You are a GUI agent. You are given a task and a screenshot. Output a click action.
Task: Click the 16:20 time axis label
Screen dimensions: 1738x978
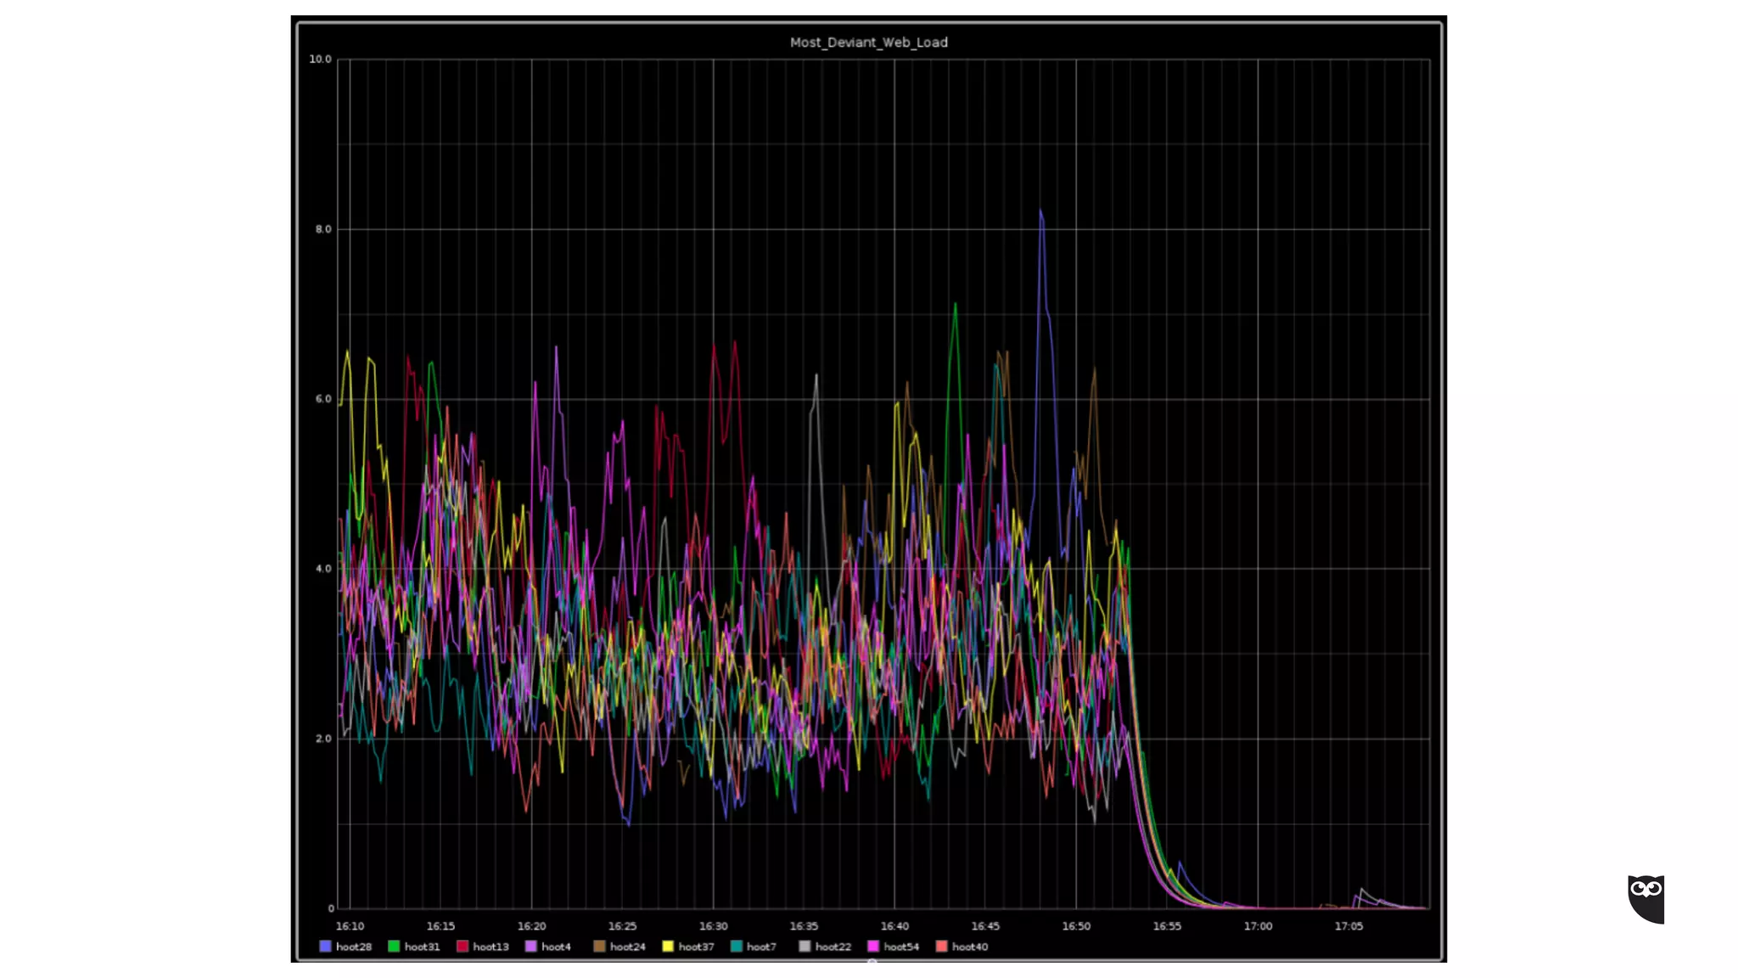point(531,926)
